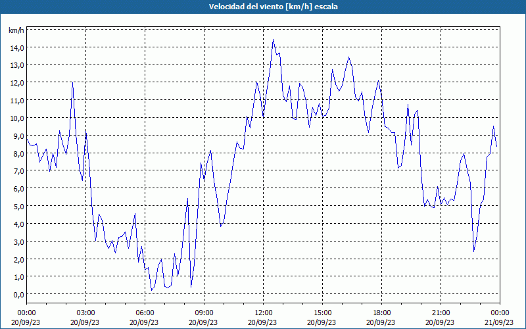Select the 6,0 y-axis label
This screenshot has height=329, width=526.
pos(18,189)
